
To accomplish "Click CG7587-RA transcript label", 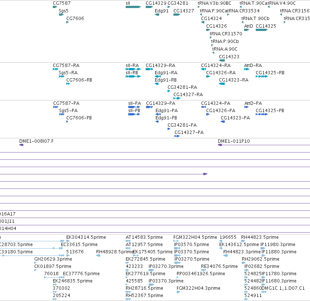I will tap(66, 66).
